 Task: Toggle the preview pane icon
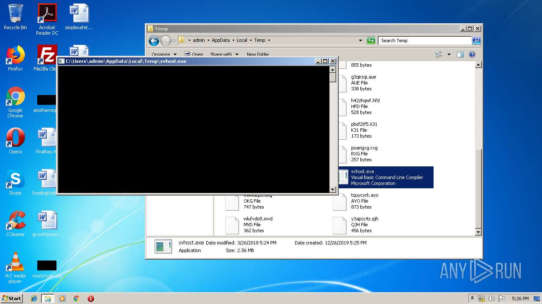click(460, 54)
